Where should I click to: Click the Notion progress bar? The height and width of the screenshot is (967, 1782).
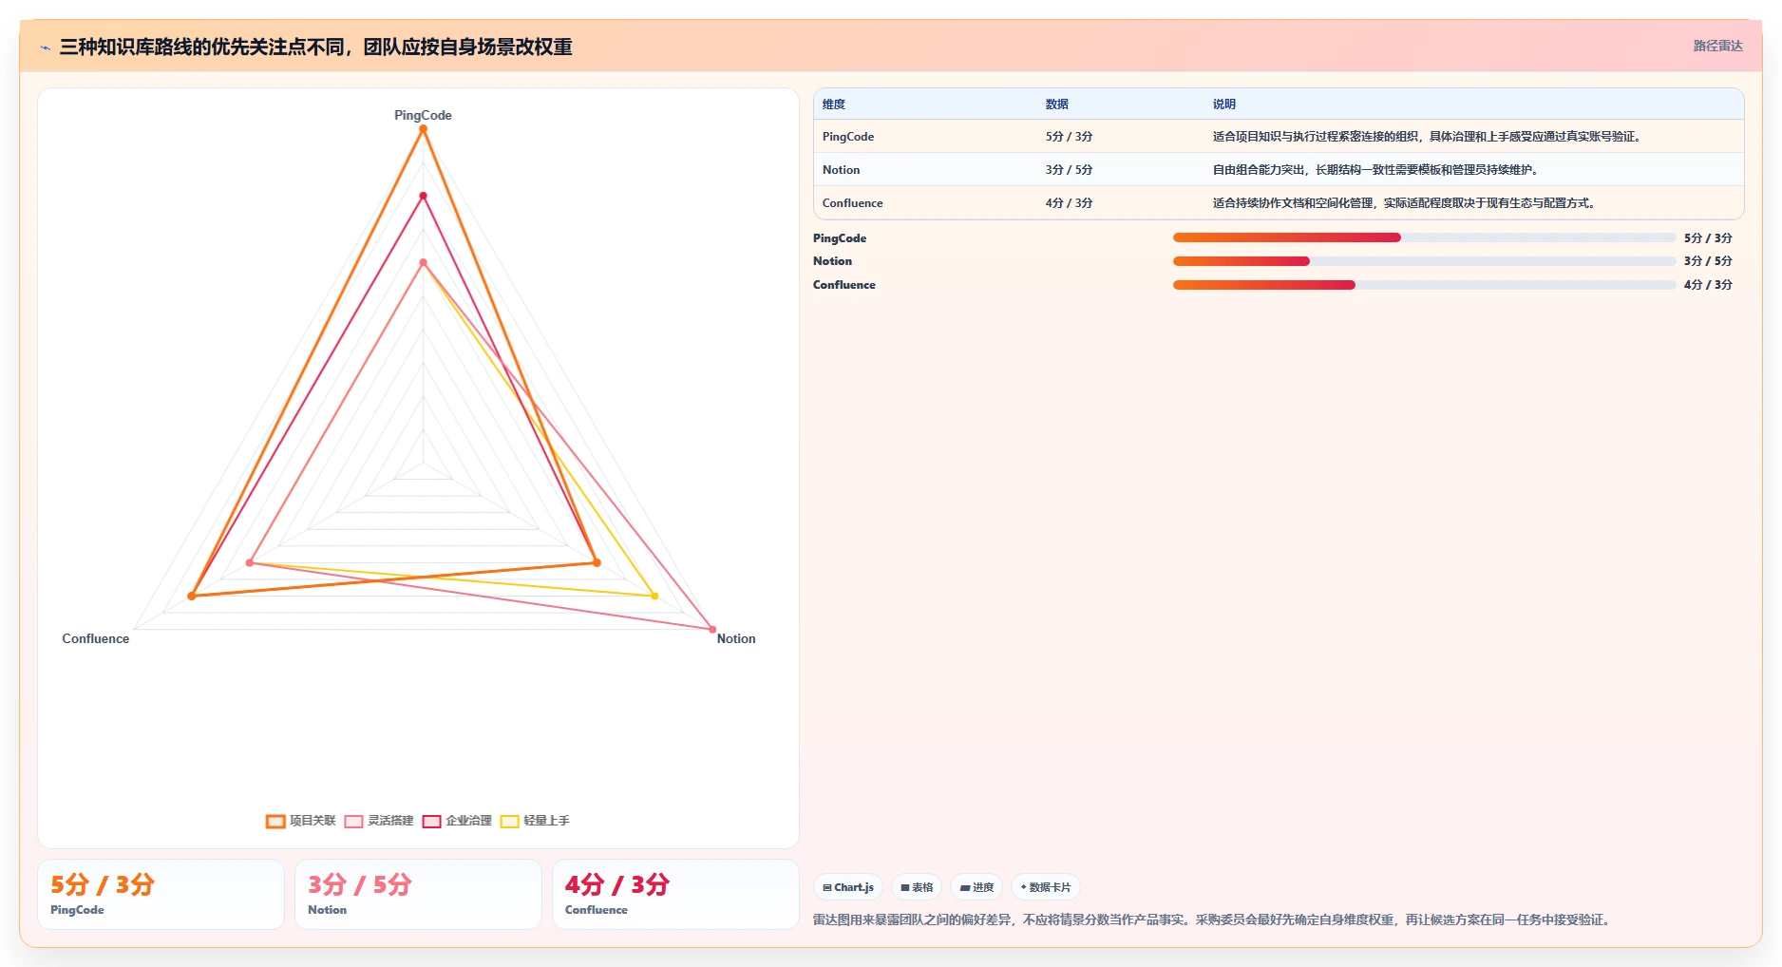(1424, 261)
